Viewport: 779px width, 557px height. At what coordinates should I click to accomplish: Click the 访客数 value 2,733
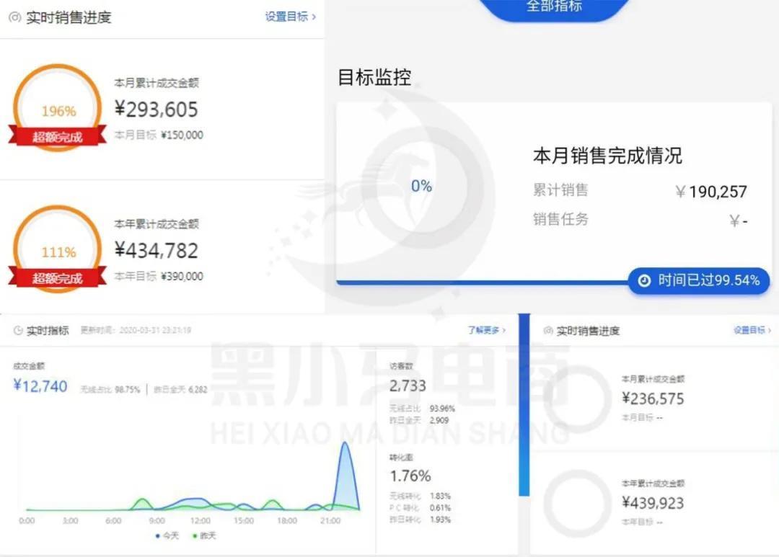pos(408,386)
